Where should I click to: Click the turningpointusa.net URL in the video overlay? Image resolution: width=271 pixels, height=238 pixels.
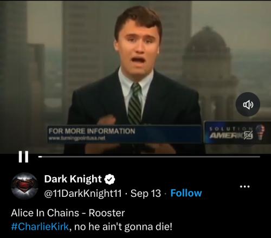pos(77,138)
